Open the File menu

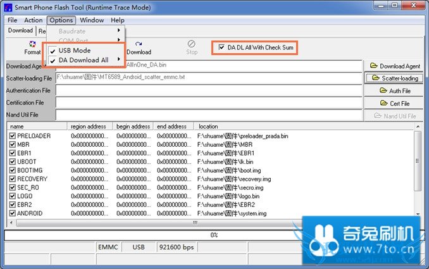point(12,20)
